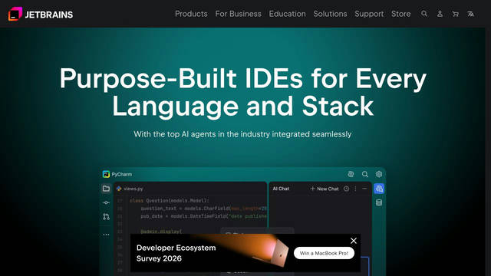Click the more tools ellipsis icon
The image size is (491, 276).
pos(106,235)
